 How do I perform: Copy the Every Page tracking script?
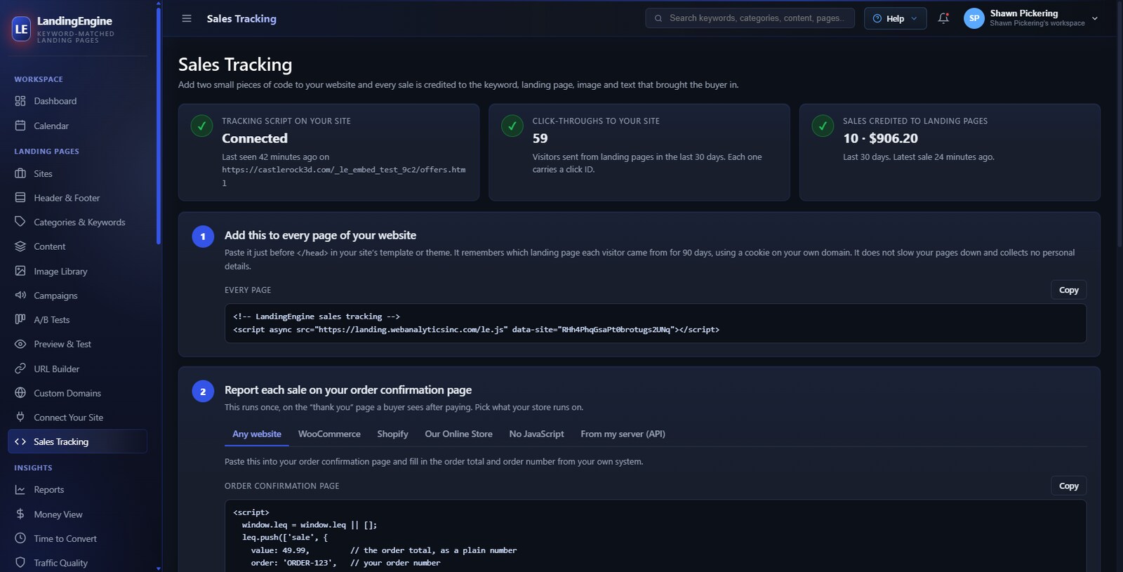pos(1069,290)
